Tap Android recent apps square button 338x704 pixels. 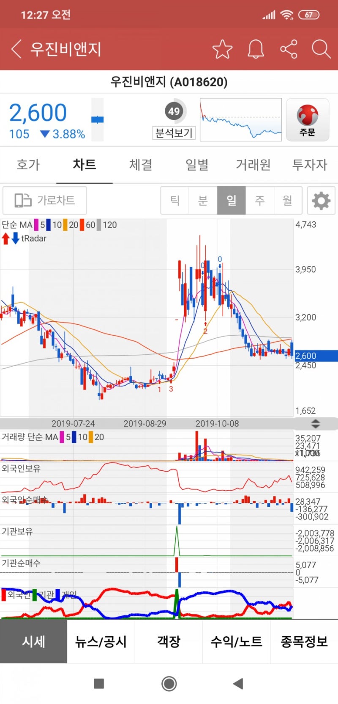click(x=99, y=683)
